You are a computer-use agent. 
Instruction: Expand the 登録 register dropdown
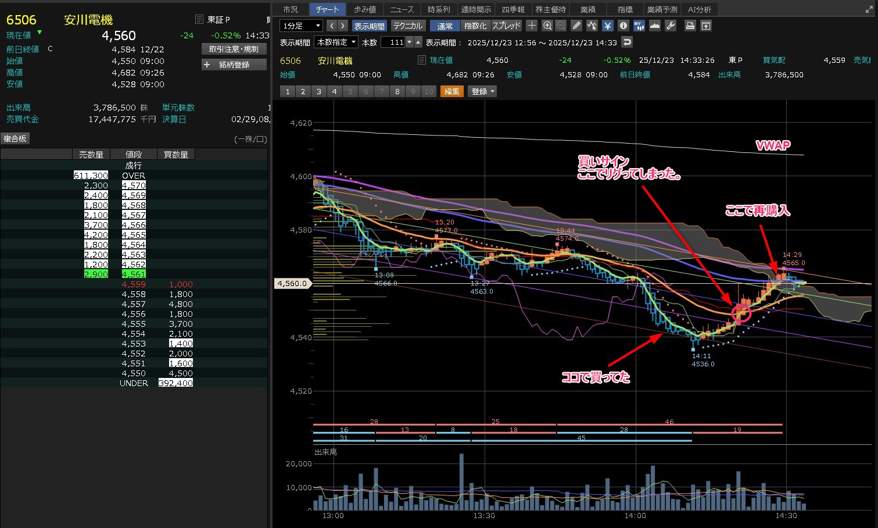pos(483,91)
